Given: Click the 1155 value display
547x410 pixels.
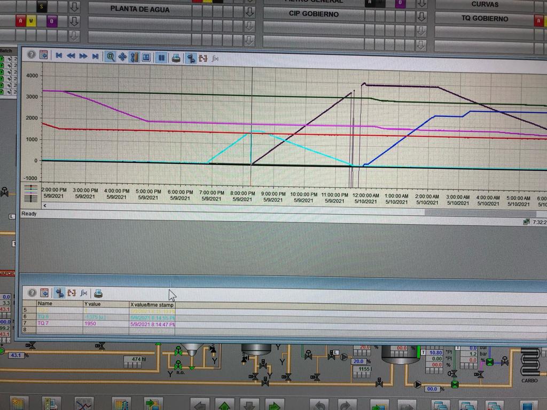Looking at the screenshot, I should pyautogui.click(x=363, y=369).
